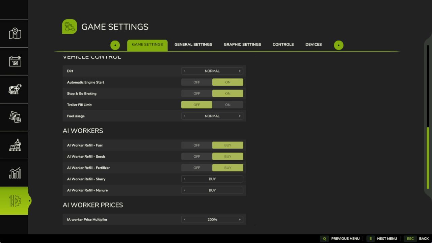Screen dimensions: 432x243
Task: Click the prices/newspaper sidebar icon
Action: coord(14,117)
